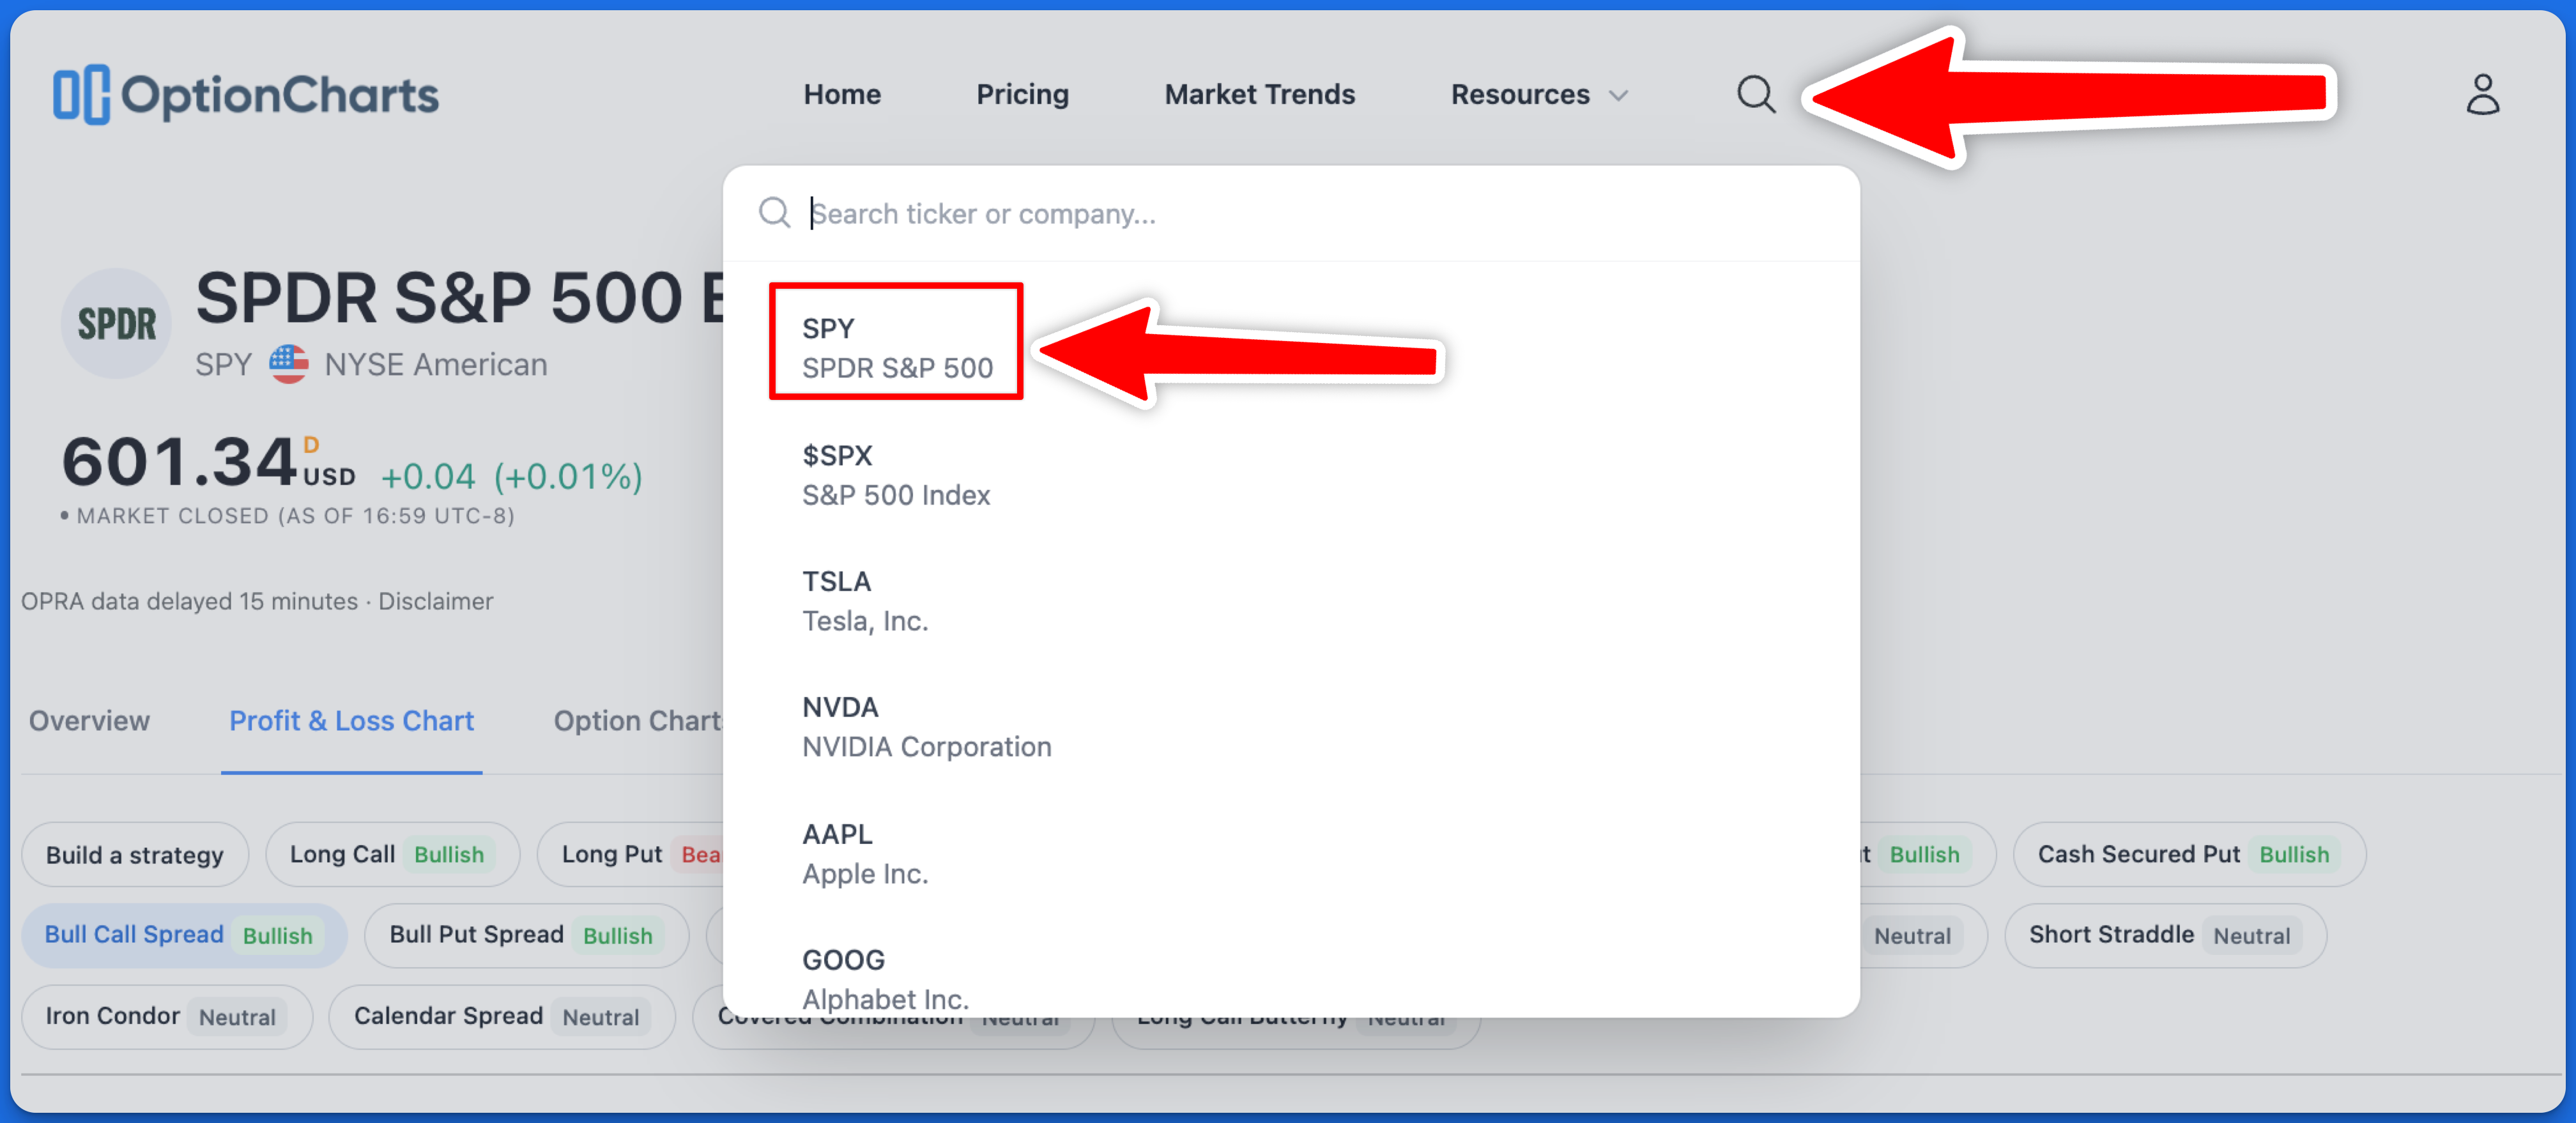The image size is (2576, 1123).
Task: Click the Iron Condor Neutral button
Action: (163, 1014)
